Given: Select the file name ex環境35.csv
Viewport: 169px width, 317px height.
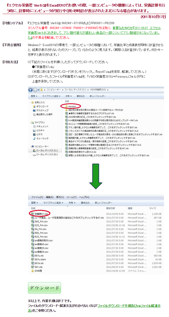Looking at the screenshot, I should point(42,248).
